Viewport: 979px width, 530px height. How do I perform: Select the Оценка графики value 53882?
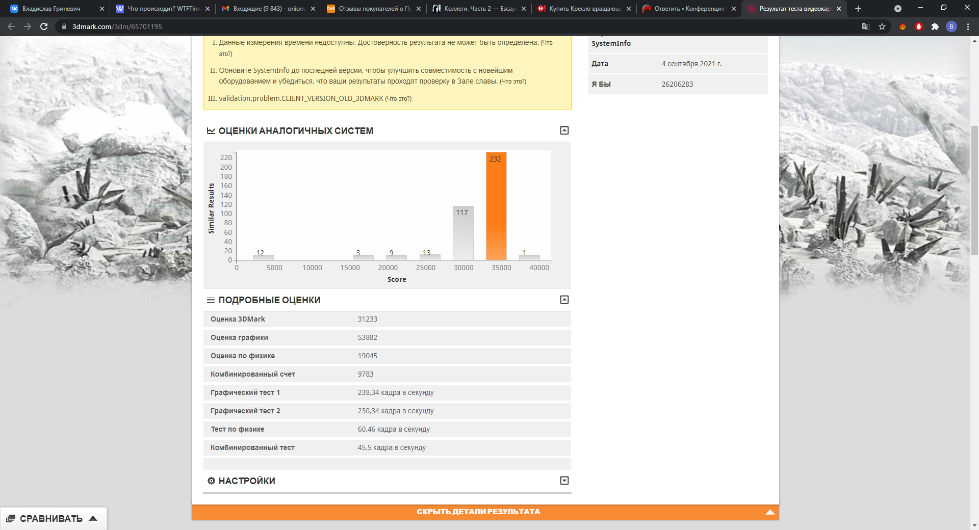(x=368, y=337)
